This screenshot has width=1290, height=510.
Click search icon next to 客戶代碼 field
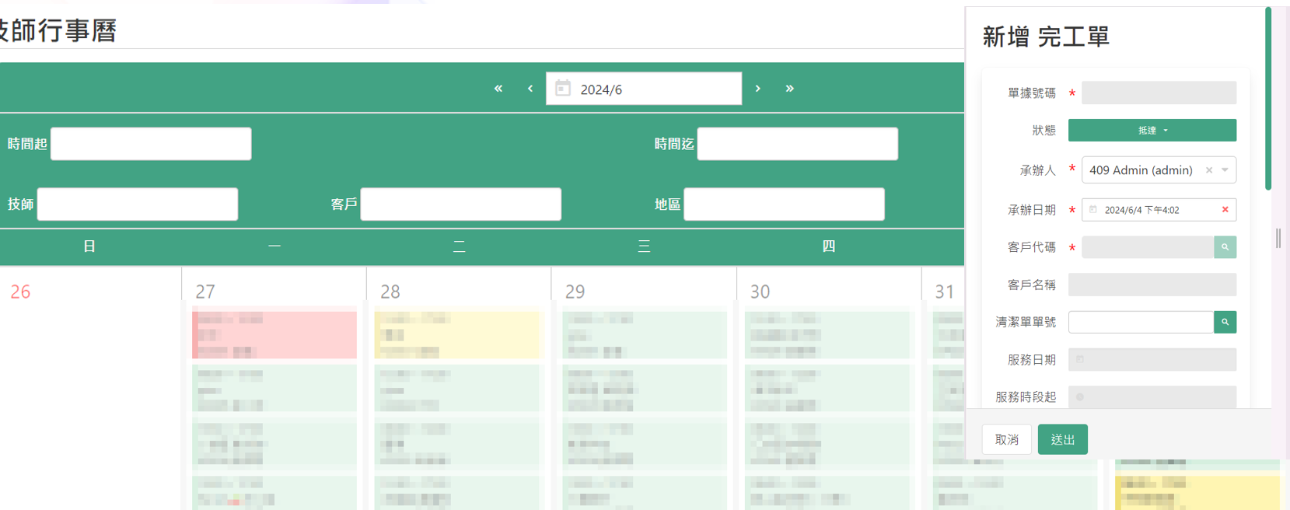coord(1225,247)
